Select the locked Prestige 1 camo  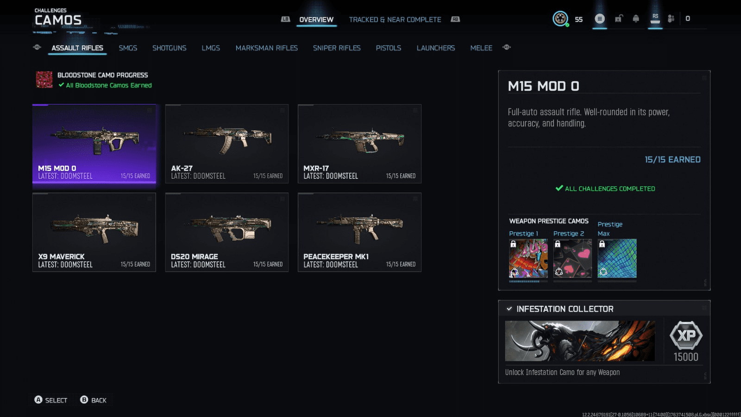click(x=528, y=259)
